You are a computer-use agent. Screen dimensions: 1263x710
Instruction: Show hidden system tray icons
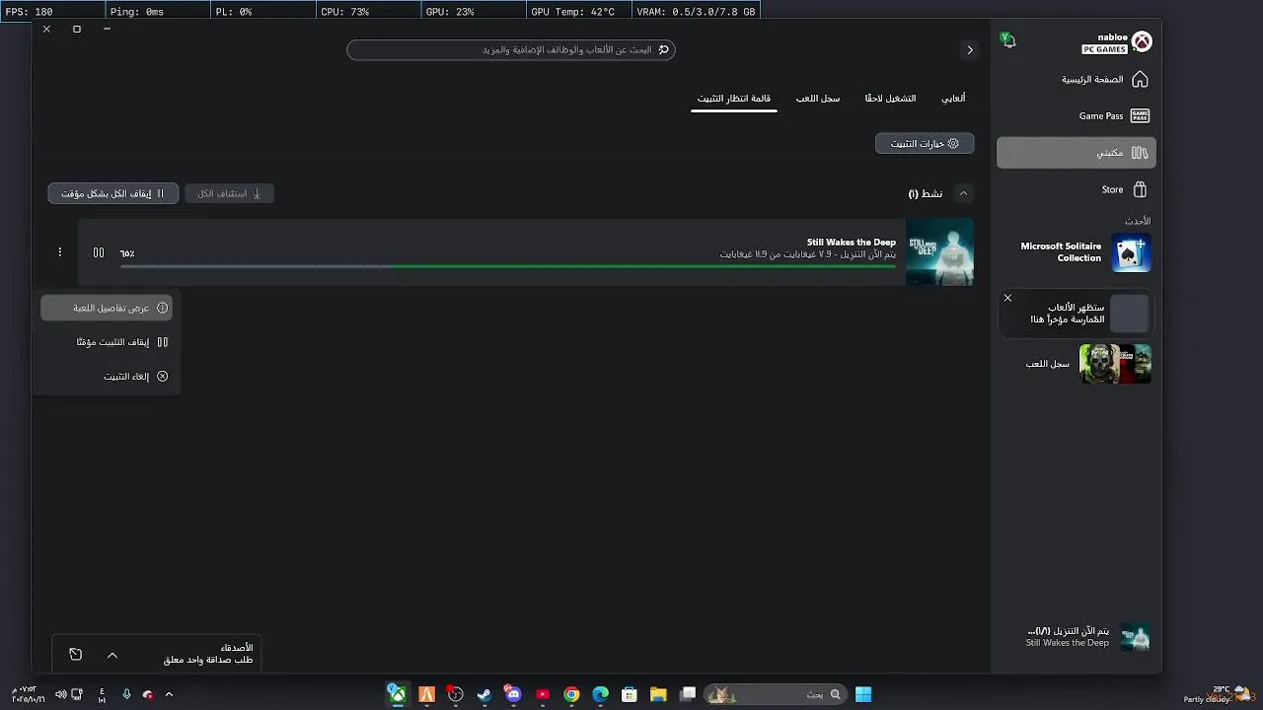tap(169, 695)
